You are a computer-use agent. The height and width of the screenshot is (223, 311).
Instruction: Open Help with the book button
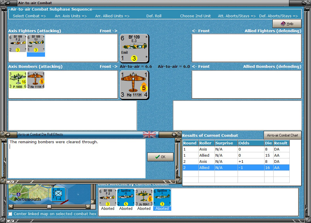click(x=287, y=24)
